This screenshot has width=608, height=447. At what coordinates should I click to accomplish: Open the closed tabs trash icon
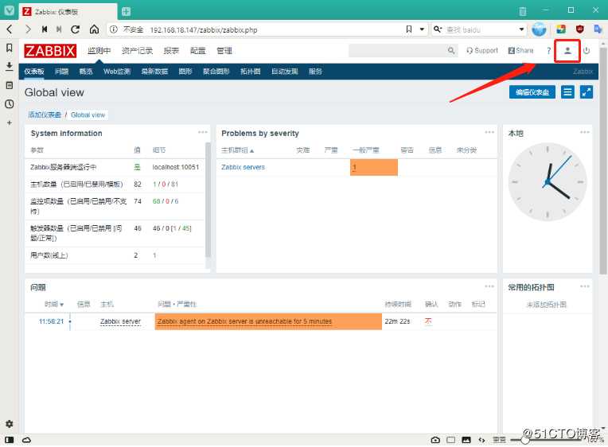523,12
